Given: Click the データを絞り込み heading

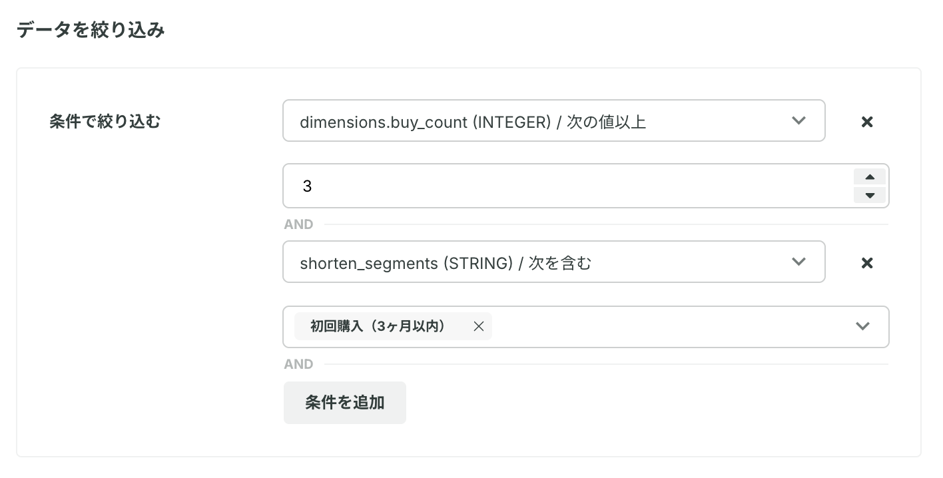Looking at the screenshot, I should click(91, 31).
